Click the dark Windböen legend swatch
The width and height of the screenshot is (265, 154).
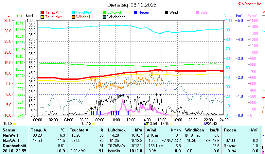click(x=104, y=17)
